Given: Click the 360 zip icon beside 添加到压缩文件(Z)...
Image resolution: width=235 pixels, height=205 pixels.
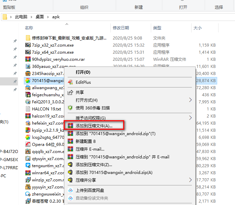Looking at the screenshot, I should tap(70, 164).
